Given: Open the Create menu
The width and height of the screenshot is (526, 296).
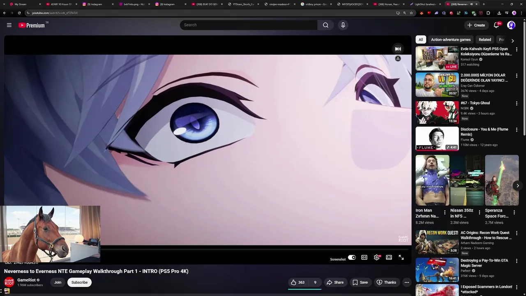Looking at the screenshot, I should pyautogui.click(x=476, y=25).
